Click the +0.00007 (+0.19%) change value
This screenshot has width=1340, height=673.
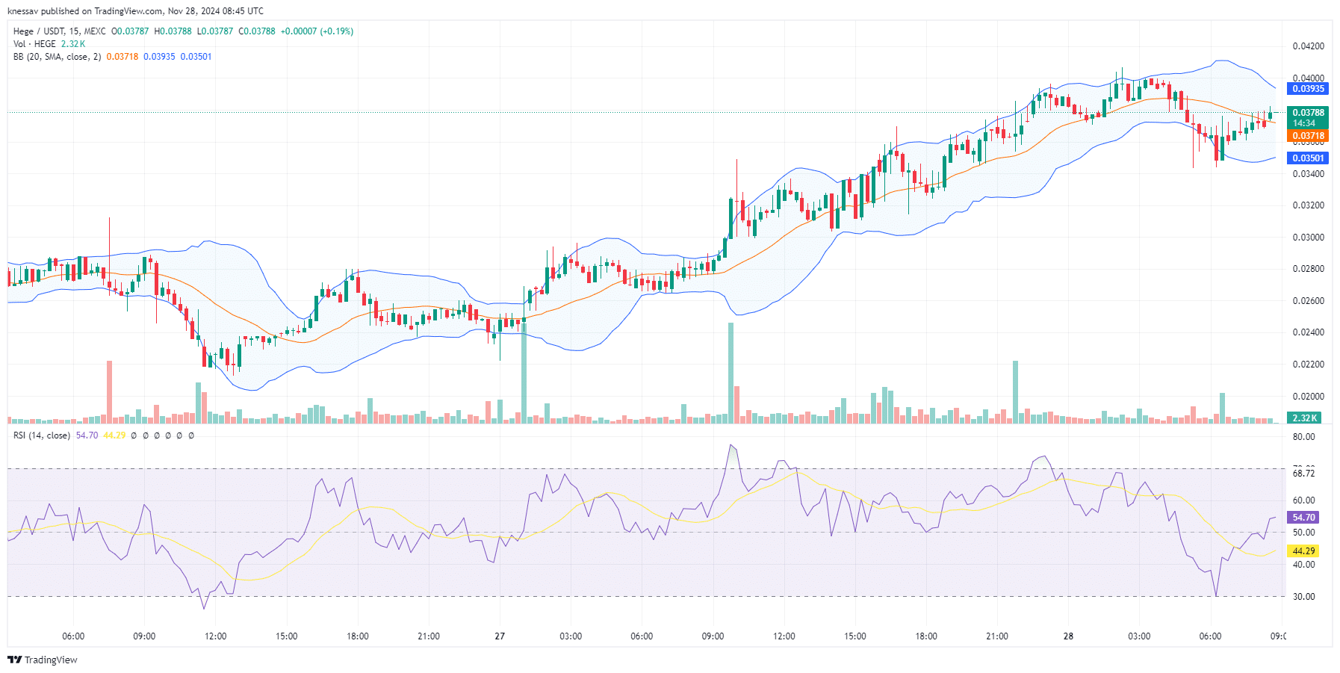coord(317,31)
